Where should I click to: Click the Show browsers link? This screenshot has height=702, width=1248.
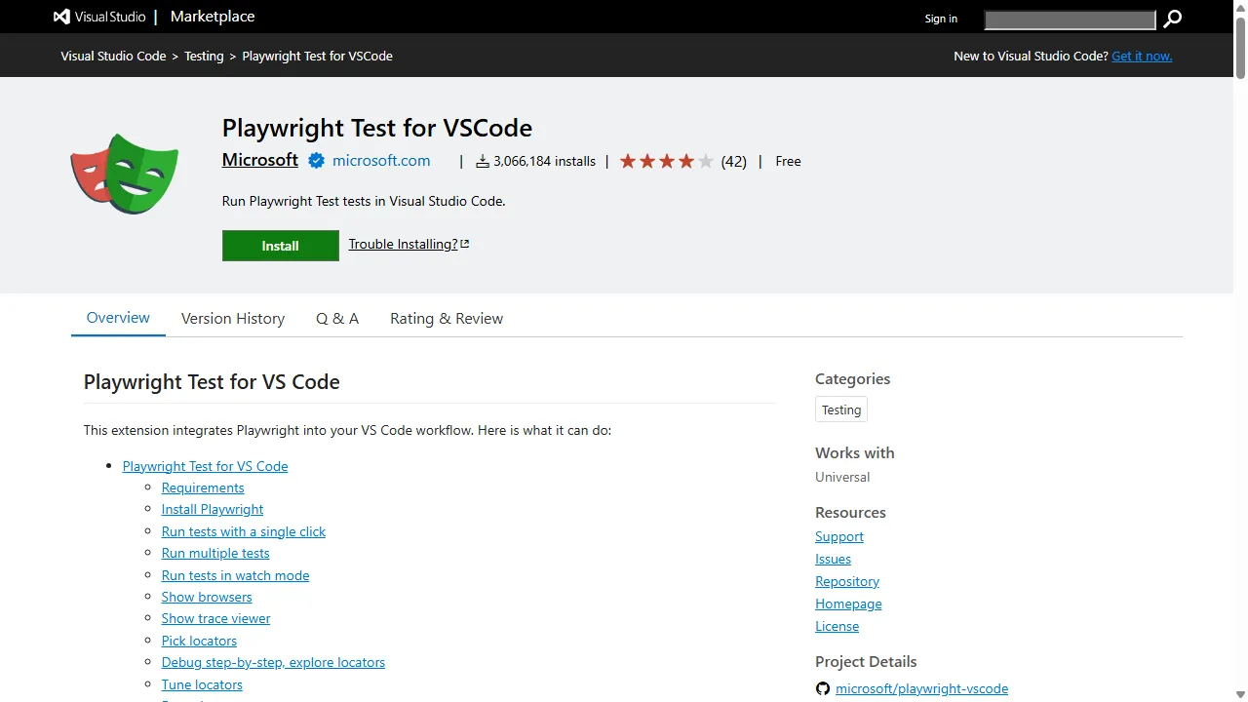click(x=207, y=597)
